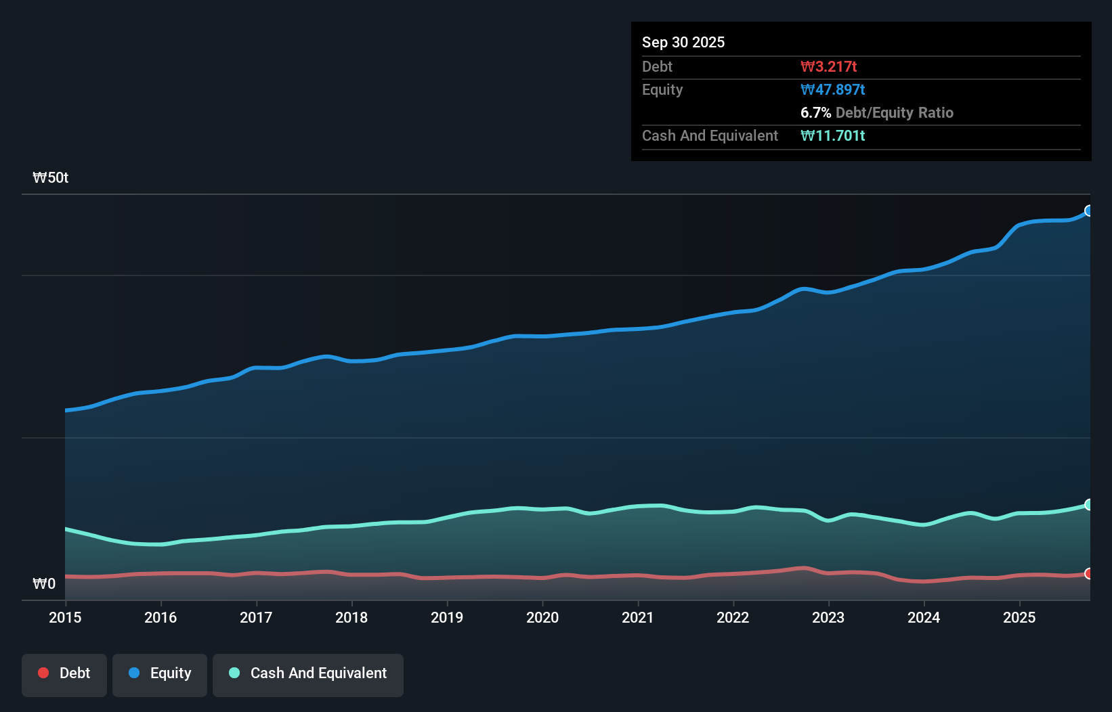This screenshot has width=1112, height=712.
Task: Click the teal Cash And Equivalent legend dot
Action: (234, 673)
